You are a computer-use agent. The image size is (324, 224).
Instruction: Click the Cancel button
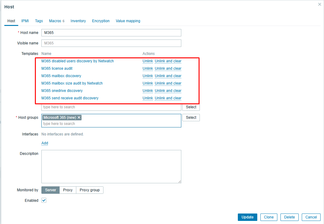pyautogui.click(x=311, y=217)
